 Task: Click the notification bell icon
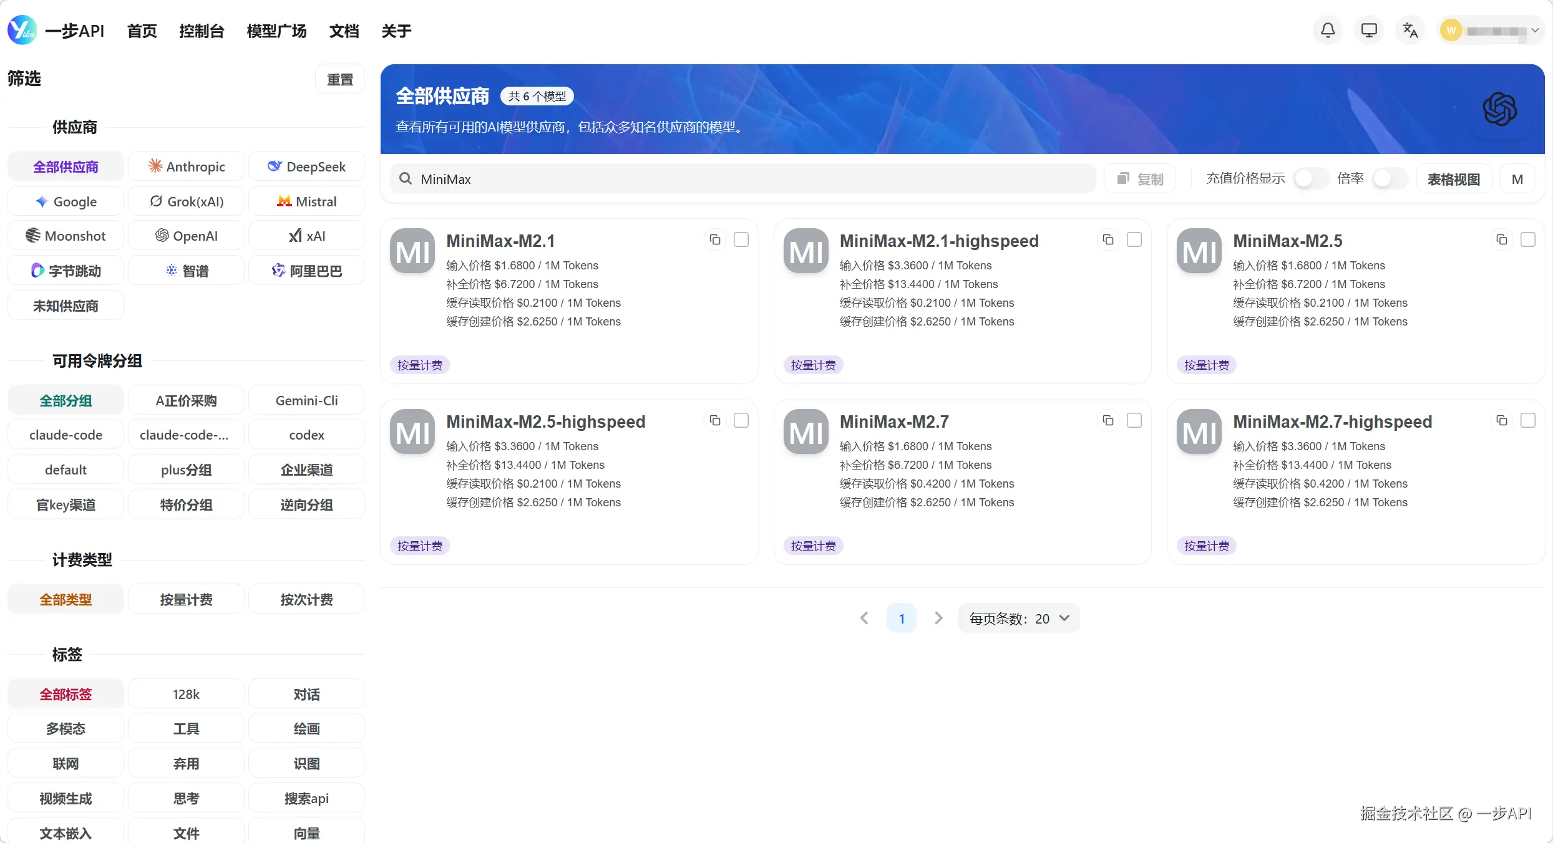(x=1328, y=30)
